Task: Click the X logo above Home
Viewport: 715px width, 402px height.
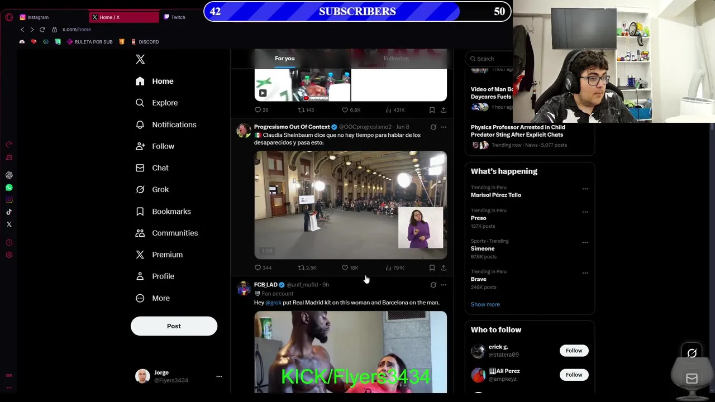Action: [x=140, y=59]
